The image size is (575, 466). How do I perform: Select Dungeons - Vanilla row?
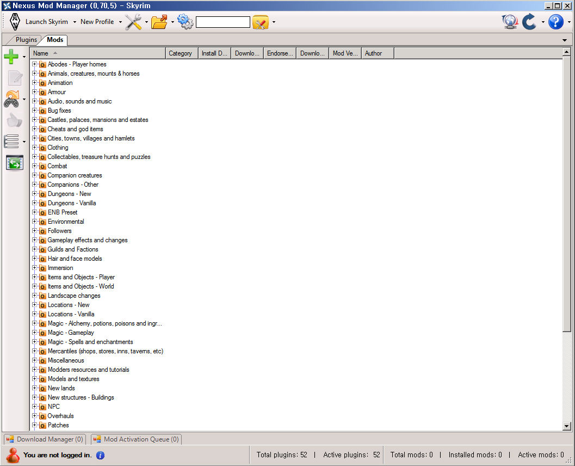click(x=72, y=203)
